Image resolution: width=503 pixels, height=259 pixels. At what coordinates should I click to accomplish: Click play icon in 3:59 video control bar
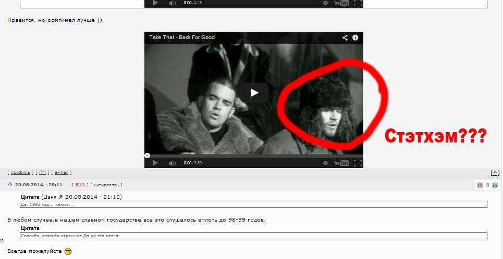(155, 163)
